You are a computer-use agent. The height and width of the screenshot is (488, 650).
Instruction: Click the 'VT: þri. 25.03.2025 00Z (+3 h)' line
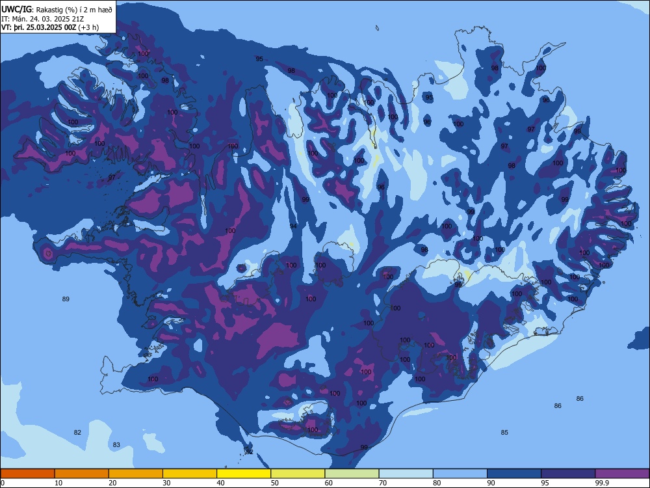50,27
